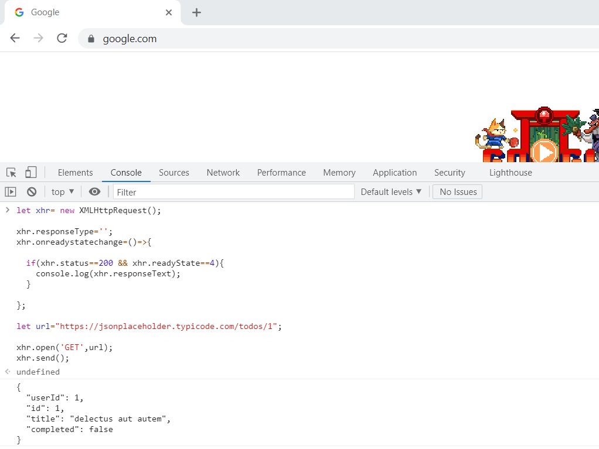599x449 pixels.
Task: Reload the page
Action: point(62,38)
